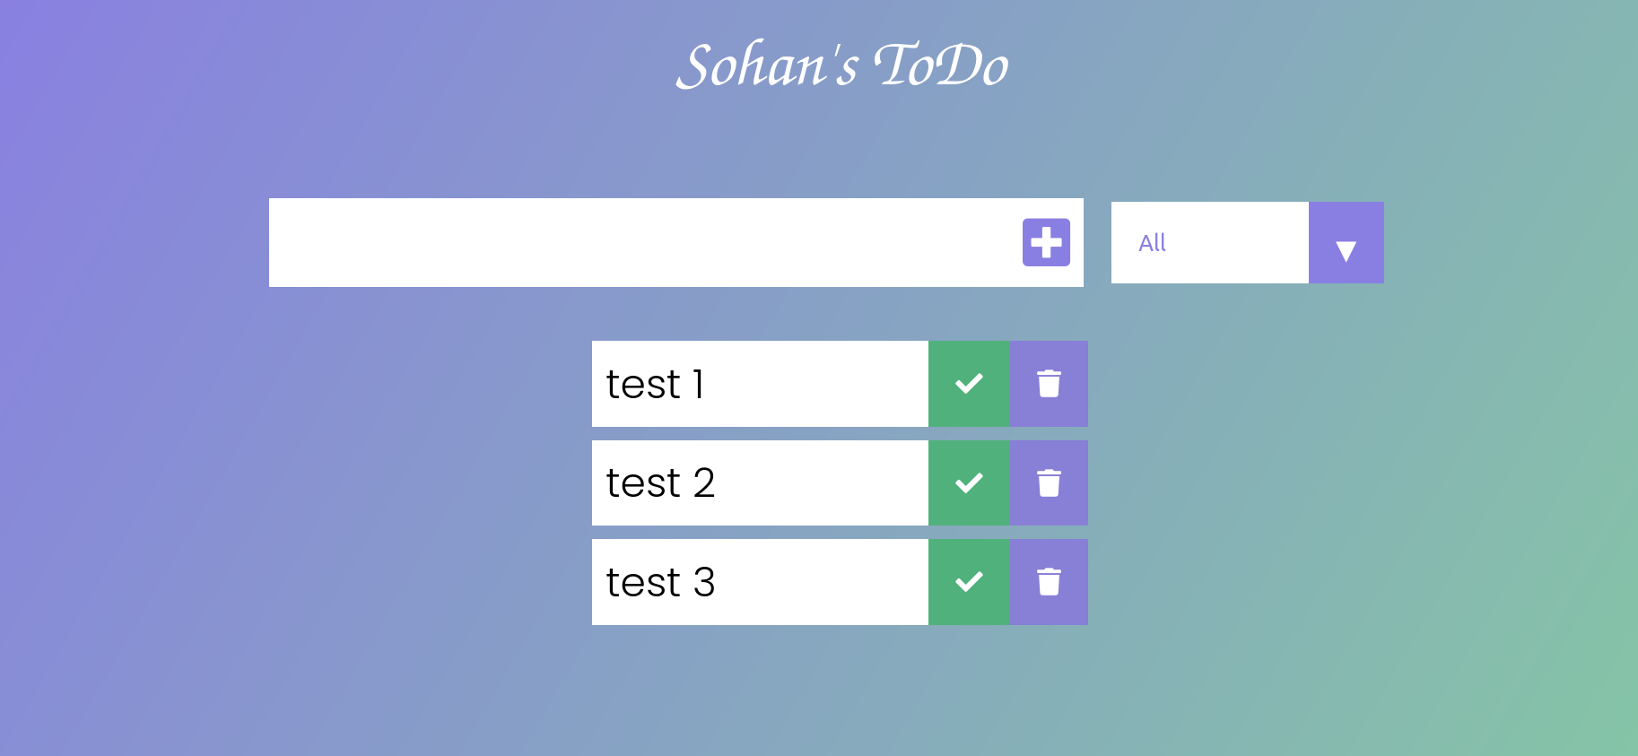Toggle the green check button beside test 3
The height and width of the screenshot is (756, 1638).
(969, 582)
